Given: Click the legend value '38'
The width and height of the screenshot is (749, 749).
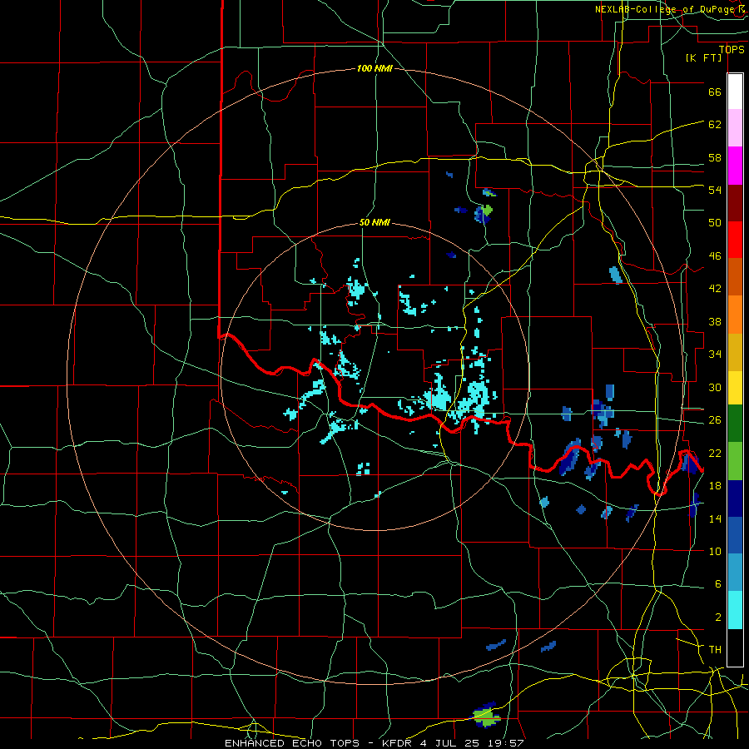Looking at the screenshot, I should click(x=715, y=322).
